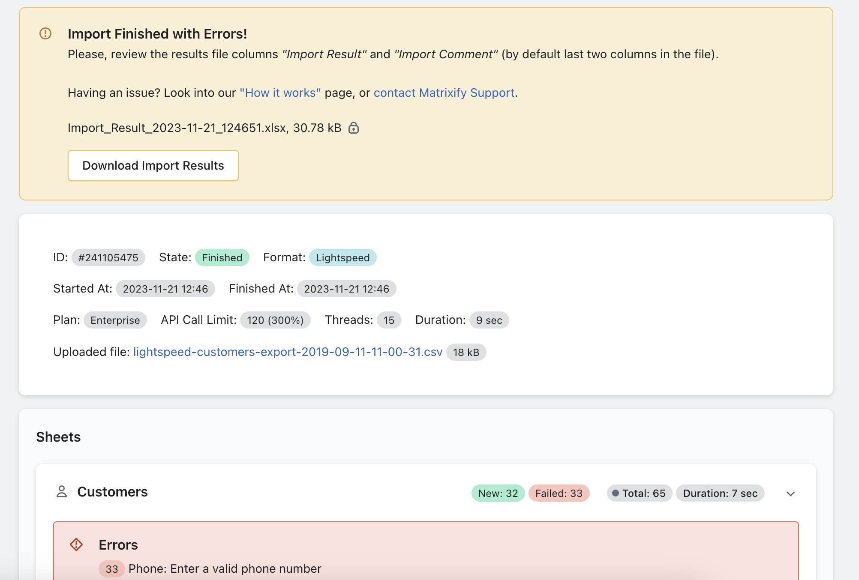Click the Import_Result xlsx file name text
The height and width of the screenshot is (580, 859).
point(177,128)
